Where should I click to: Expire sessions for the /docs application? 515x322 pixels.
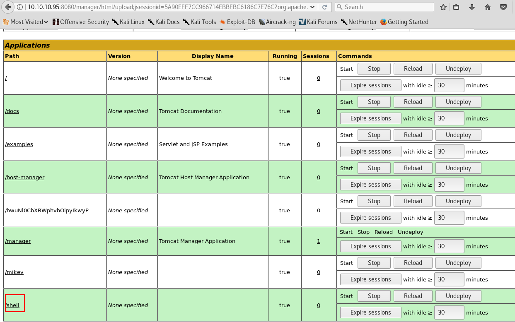pos(370,118)
